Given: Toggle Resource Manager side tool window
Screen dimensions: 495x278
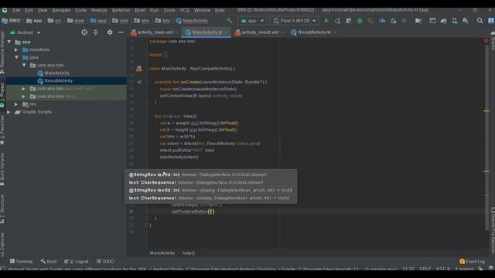Looking at the screenshot, I should point(2,52).
